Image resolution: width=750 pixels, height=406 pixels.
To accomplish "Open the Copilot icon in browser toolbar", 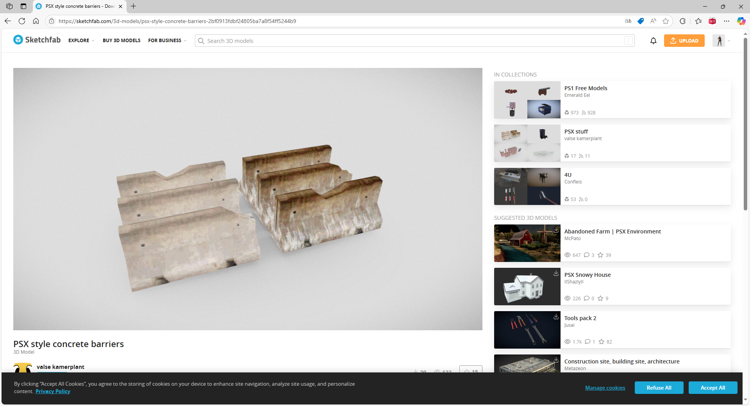I will tap(741, 21).
